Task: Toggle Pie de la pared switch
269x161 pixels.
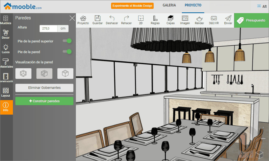Action: click(x=67, y=52)
